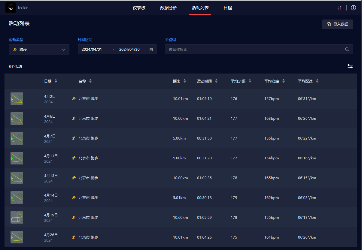Click the lvbibir profile avatar

pos(11,8)
